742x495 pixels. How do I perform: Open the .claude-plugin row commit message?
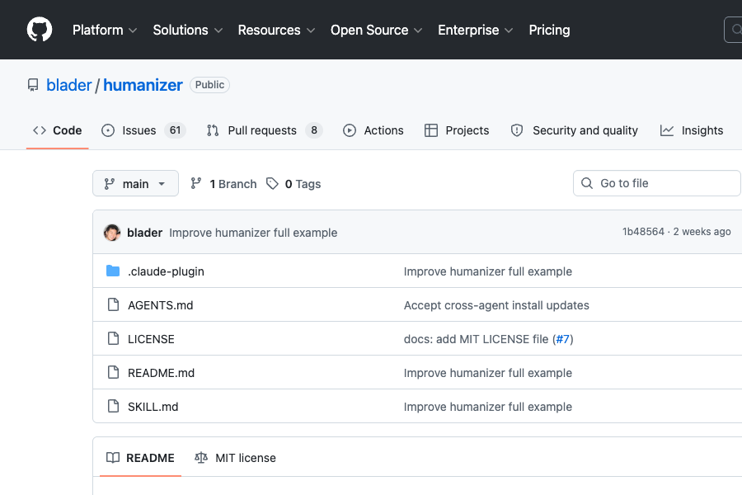(x=488, y=271)
